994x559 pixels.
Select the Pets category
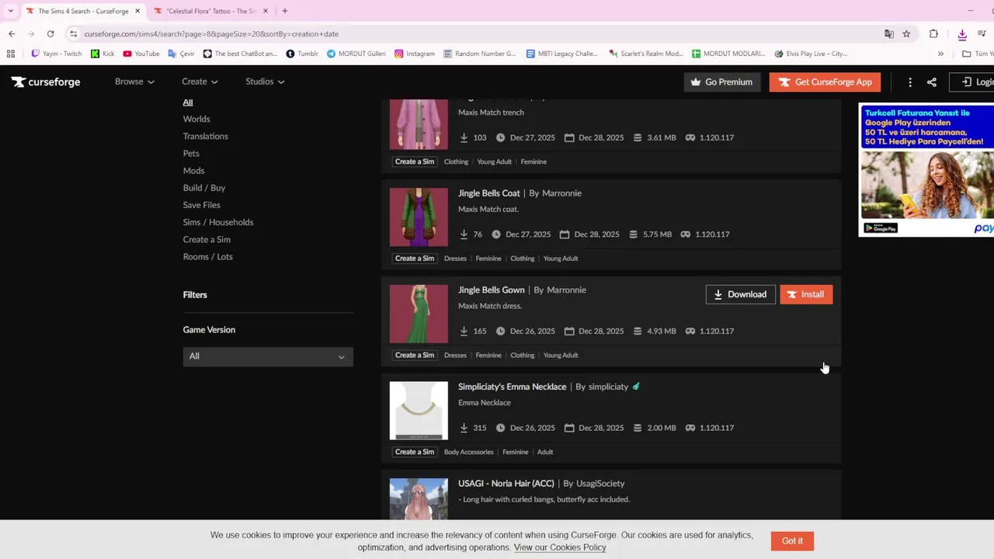pyautogui.click(x=191, y=154)
